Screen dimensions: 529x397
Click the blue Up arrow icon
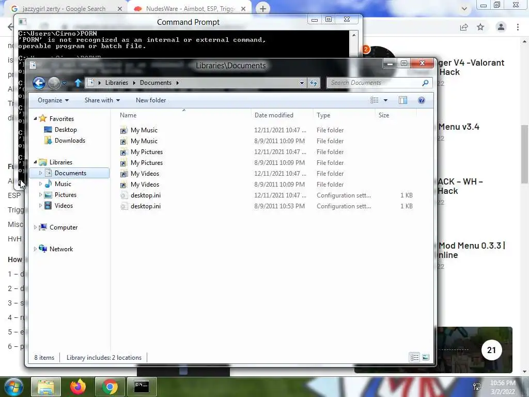coord(78,83)
